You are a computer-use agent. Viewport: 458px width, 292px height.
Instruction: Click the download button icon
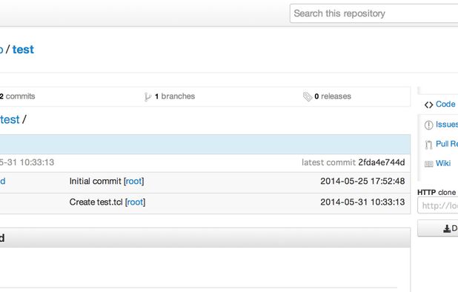[447, 229]
